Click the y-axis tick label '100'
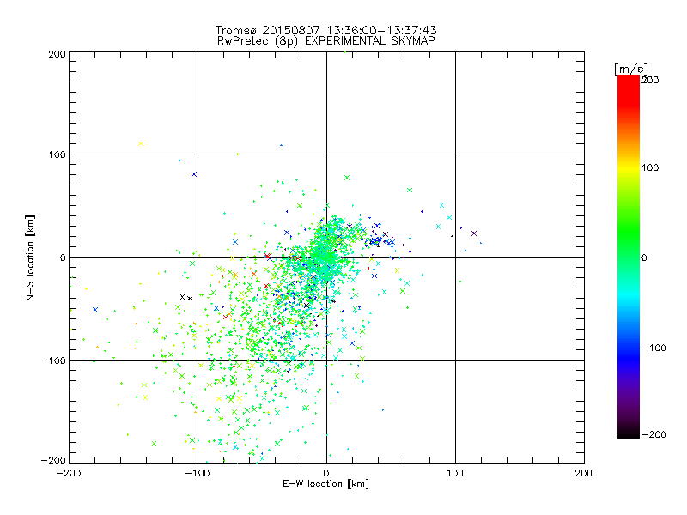This screenshot has height=515, width=687. coord(57,154)
